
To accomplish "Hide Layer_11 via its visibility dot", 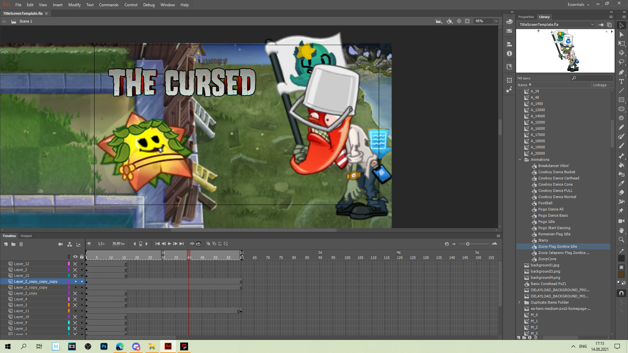I will pyautogui.click(x=75, y=311).
